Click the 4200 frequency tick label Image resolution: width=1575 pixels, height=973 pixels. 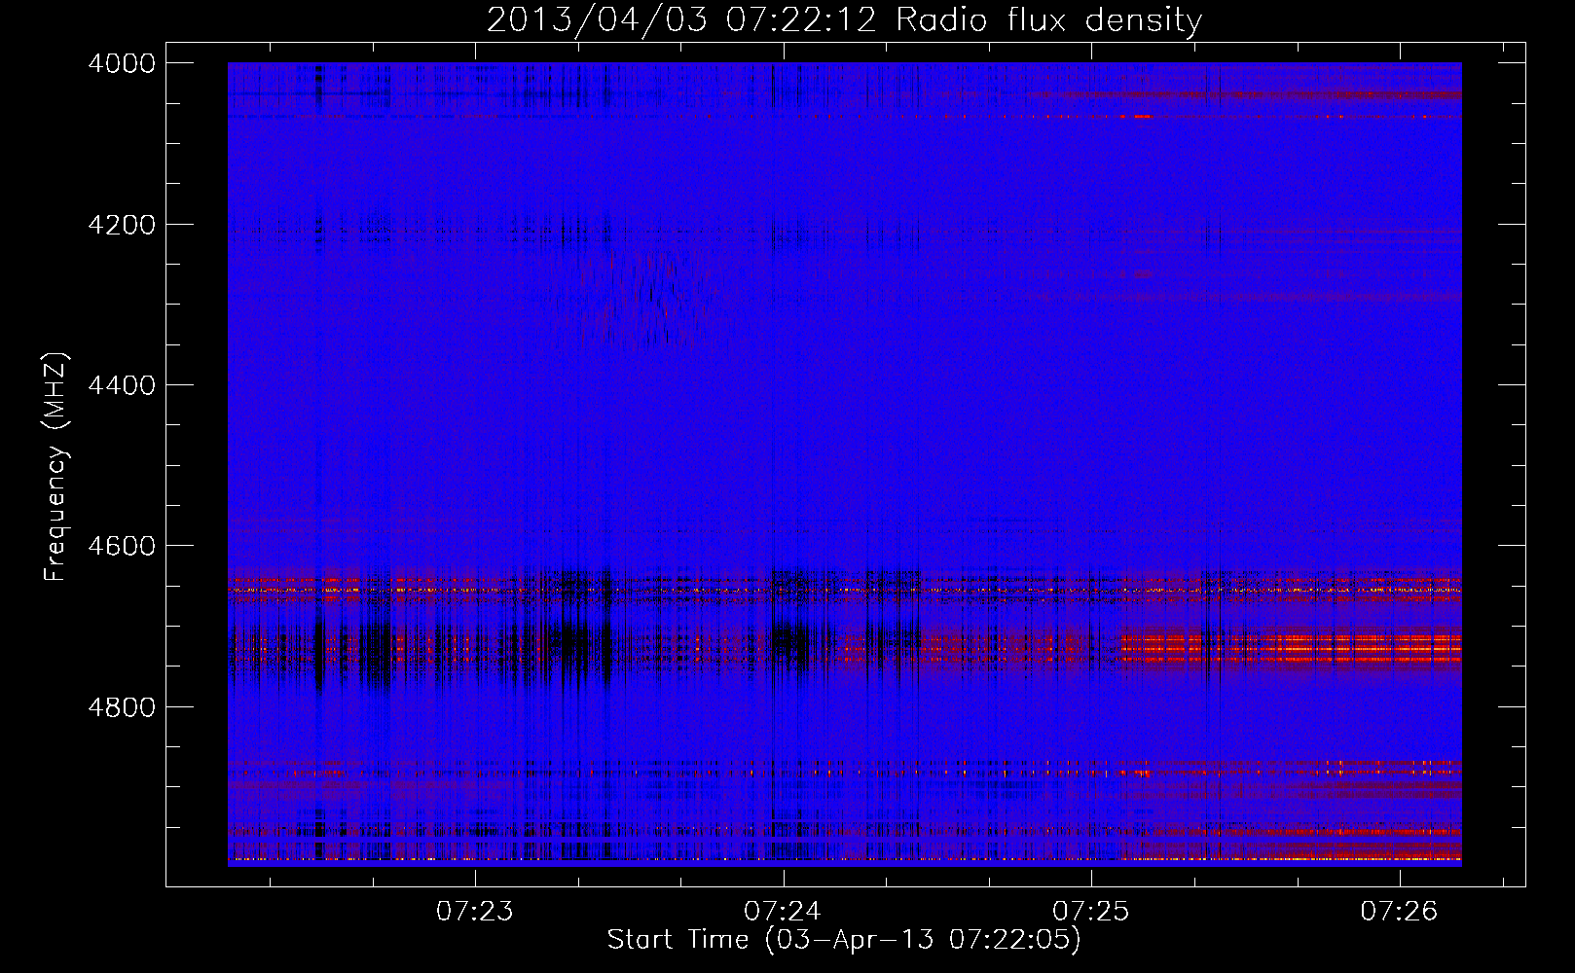(x=122, y=225)
